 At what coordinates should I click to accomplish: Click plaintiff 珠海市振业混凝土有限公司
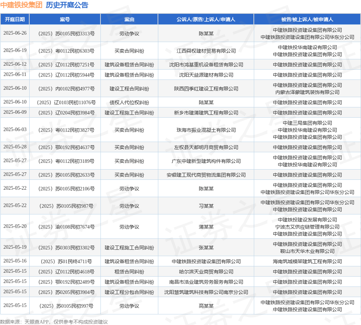(x=206, y=130)
